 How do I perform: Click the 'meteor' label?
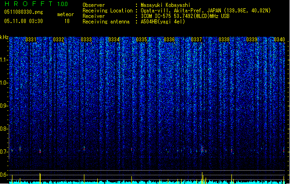(x=65, y=14)
